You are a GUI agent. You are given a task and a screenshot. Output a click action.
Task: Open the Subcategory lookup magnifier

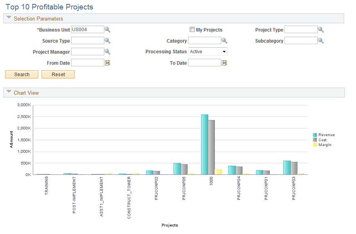(x=320, y=40)
